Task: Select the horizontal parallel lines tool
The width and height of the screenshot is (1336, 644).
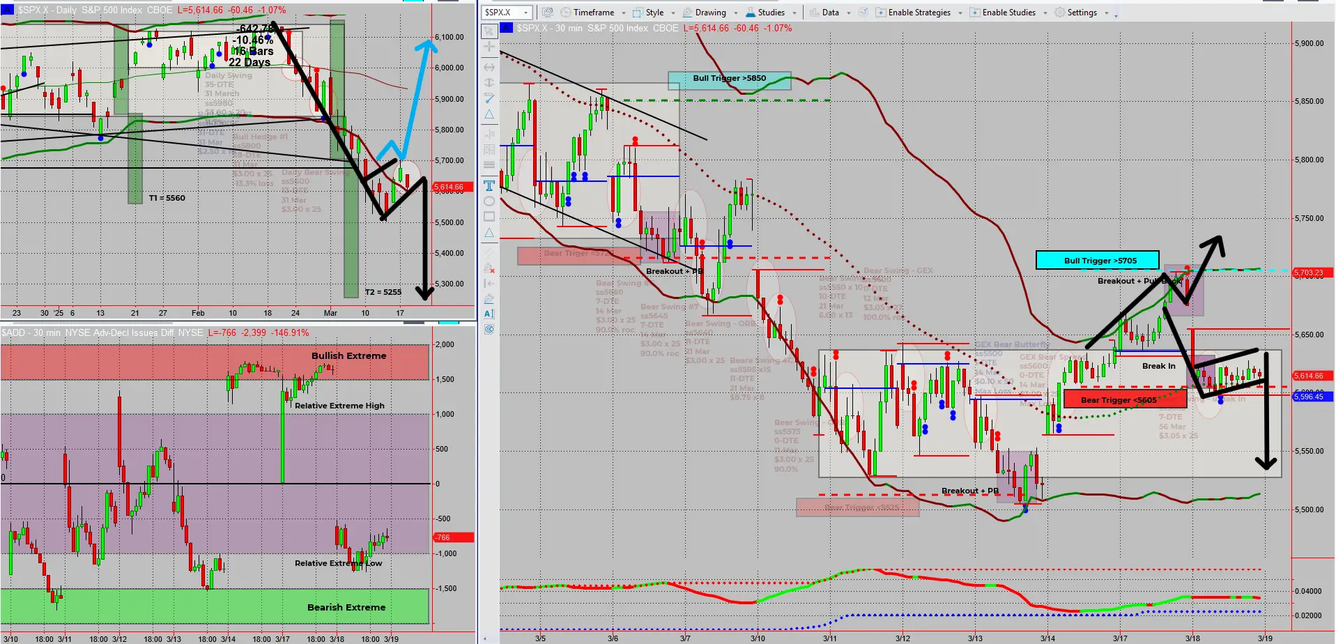Action: 489,164
